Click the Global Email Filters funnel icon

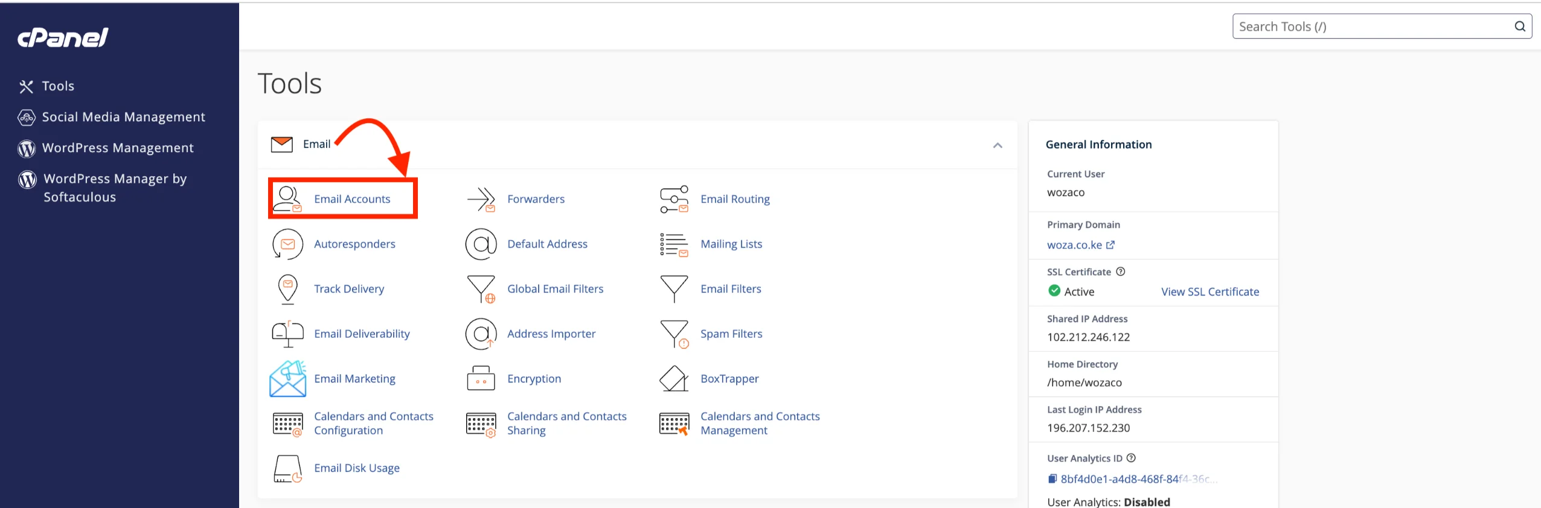(x=481, y=289)
